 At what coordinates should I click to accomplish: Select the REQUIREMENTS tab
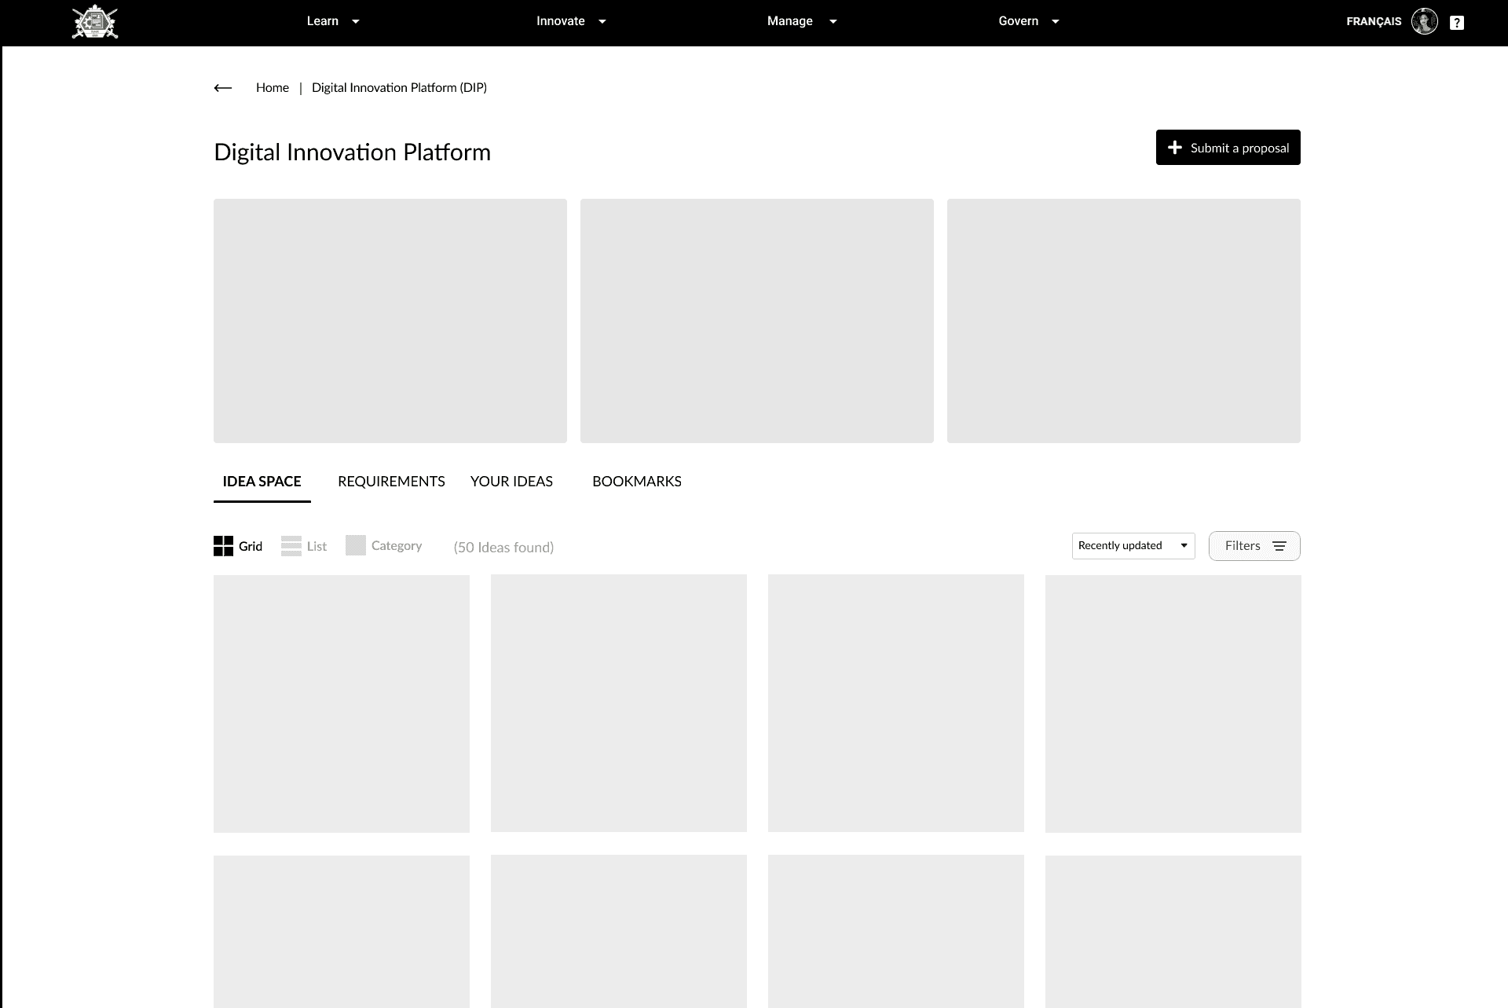[x=391, y=482]
